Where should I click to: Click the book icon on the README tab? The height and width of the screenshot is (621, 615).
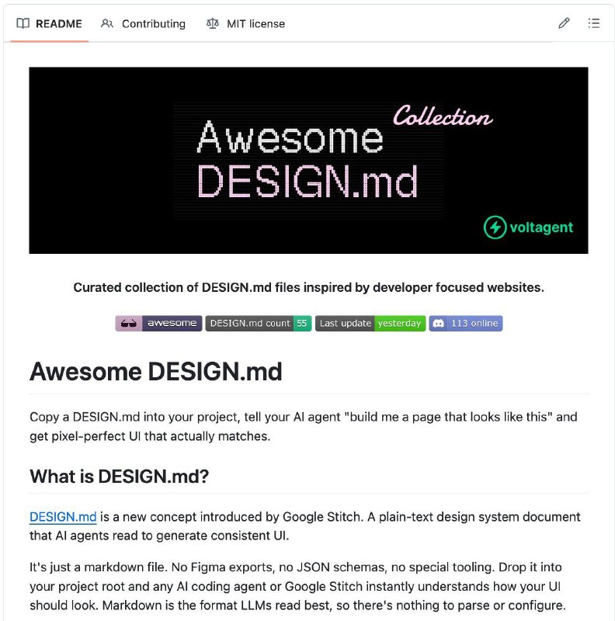click(x=23, y=23)
